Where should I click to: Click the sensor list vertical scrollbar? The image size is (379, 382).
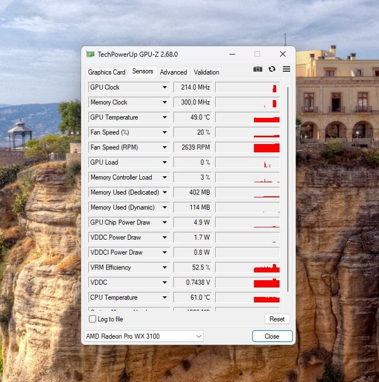(x=288, y=190)
